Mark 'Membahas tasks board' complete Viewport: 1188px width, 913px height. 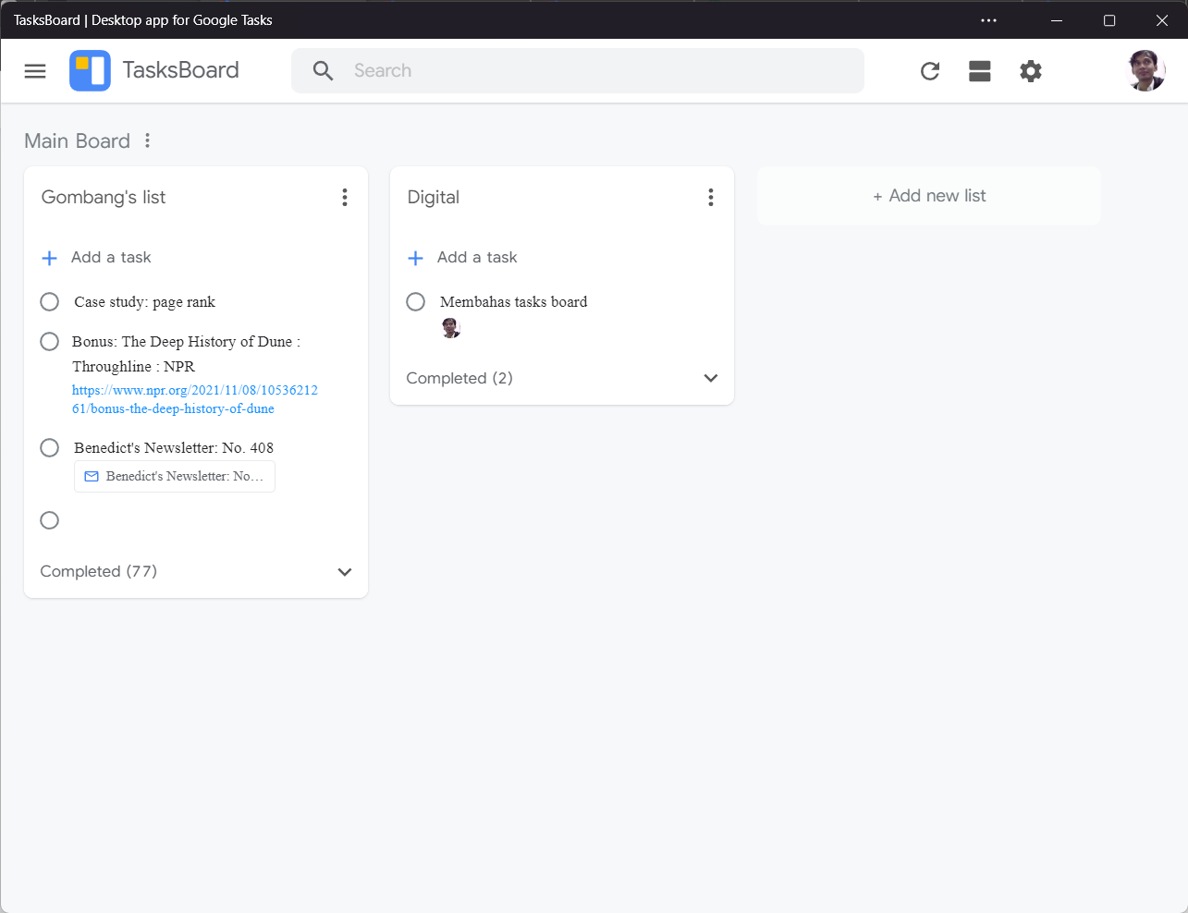[x=416, y=302]
